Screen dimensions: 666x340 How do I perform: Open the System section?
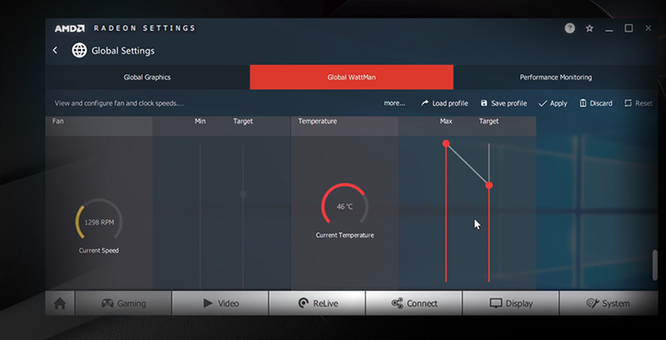(608, 303)
